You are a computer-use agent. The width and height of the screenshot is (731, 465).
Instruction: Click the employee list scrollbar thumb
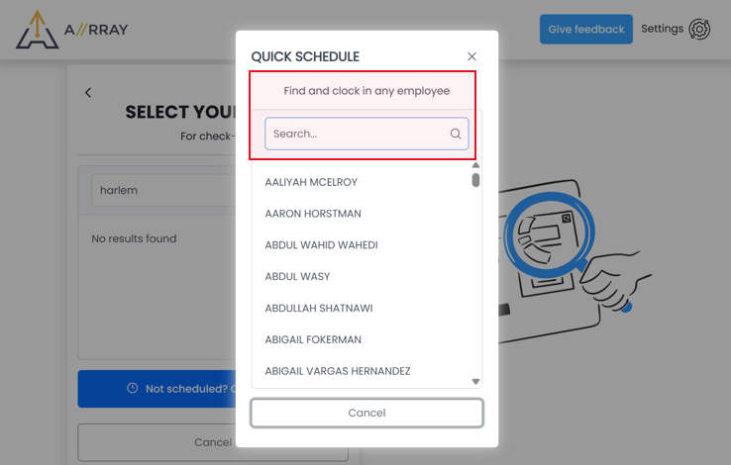pyautogui.click(x=475, y=180)
